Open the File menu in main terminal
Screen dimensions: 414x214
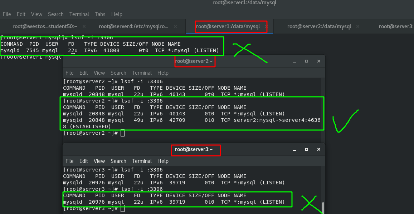[7, 14]
